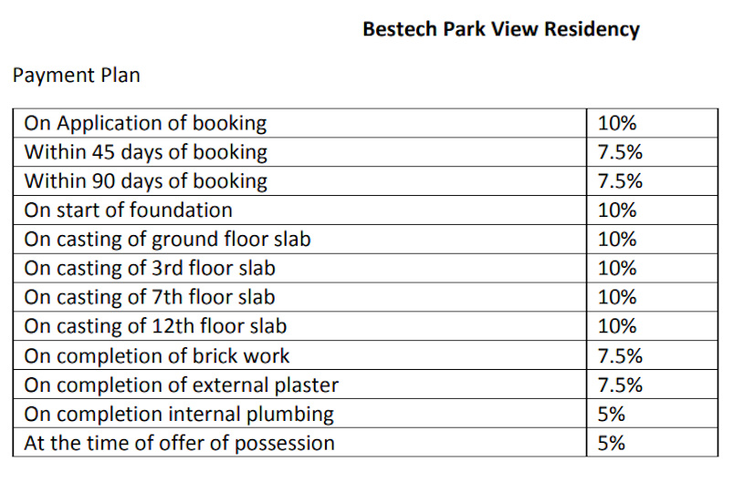This screenshot has height=482, width=733.
Task: Select the "On casting of 7th floor slab" row
Action: [150, 297]
